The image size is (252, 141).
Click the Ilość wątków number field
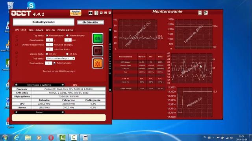click(48, 63)
